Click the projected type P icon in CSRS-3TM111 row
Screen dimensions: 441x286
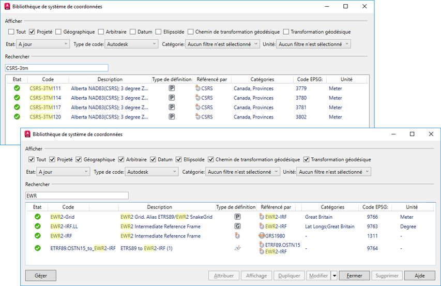pos(172,88)
